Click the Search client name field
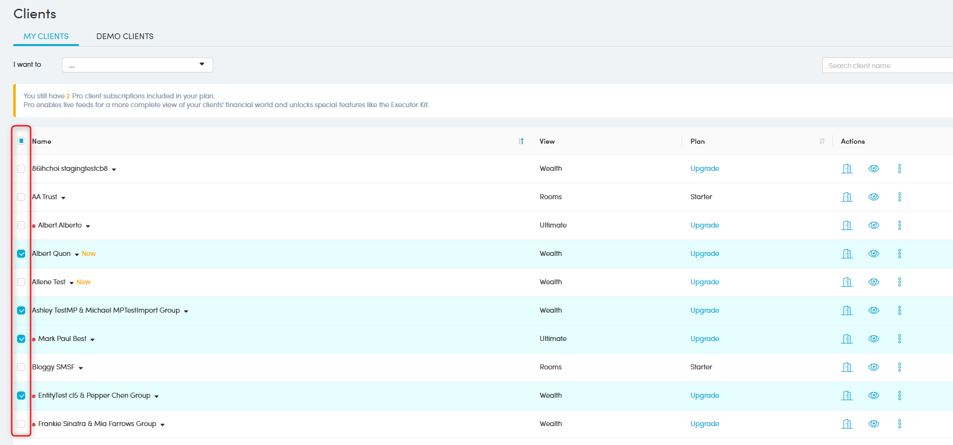The image size is (953, 445). click(x=886, y=66)
